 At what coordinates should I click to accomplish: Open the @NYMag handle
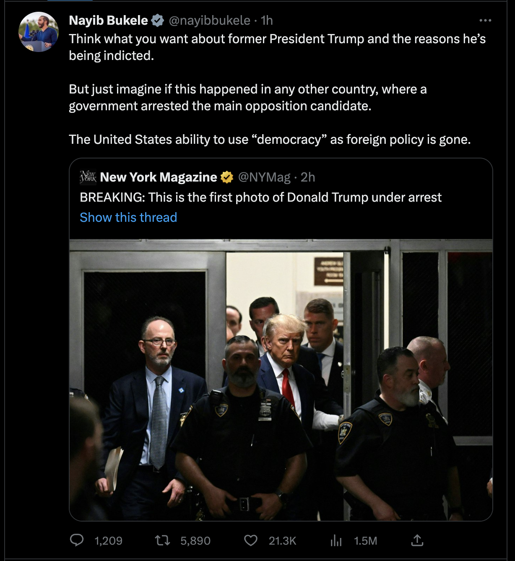pos(264,177)
